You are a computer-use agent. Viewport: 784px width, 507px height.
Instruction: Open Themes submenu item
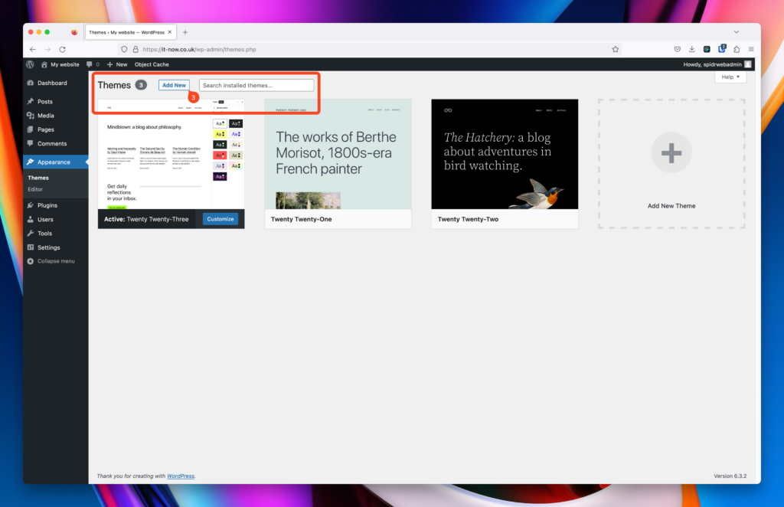(x=38, y=178)
